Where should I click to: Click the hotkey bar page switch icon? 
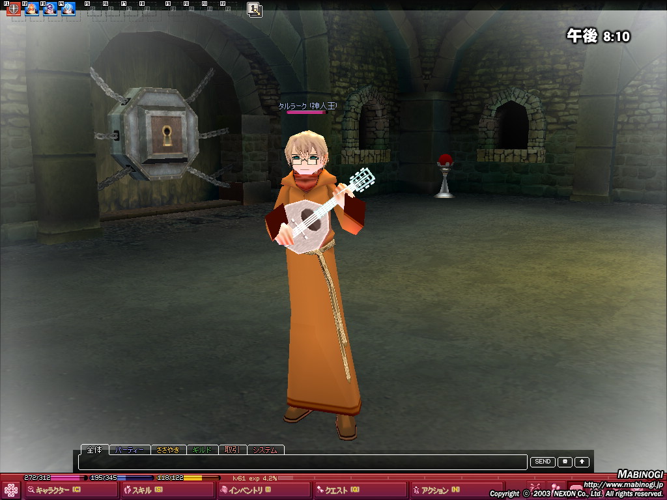click(x=254, y=9)
